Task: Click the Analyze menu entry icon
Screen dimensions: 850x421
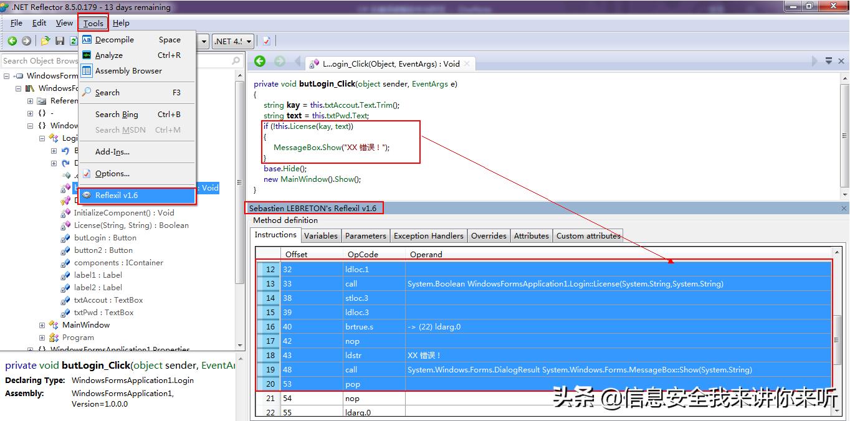Action: click(x=87, y=55)
